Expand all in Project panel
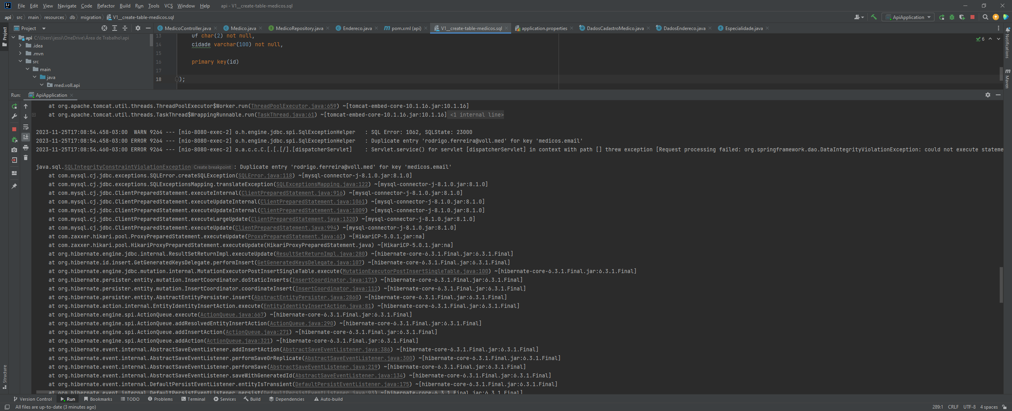 pyautogui.click(x=115, y=28)
